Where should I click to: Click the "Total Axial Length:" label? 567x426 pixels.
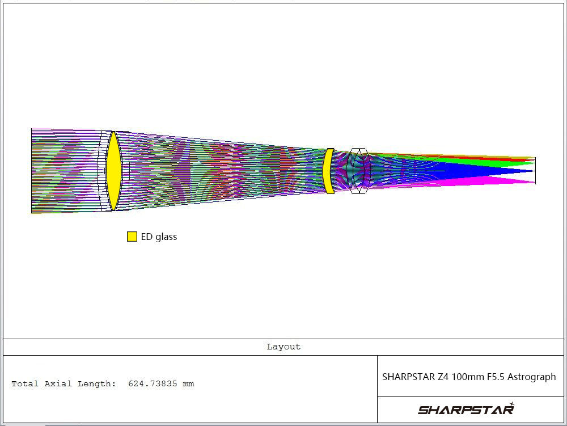click(64, 384)
